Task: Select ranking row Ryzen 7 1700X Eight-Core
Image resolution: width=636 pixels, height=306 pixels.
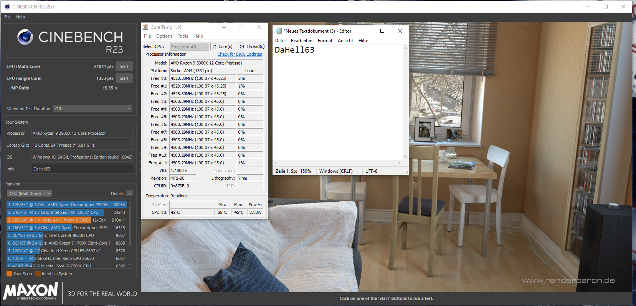Action: pos(66,243)
